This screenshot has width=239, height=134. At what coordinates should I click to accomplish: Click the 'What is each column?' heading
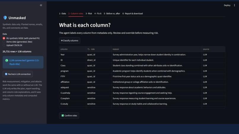[85, 25]
